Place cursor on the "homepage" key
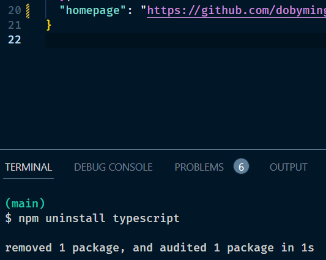The height and width of the screenshot is (260, 326). (93, 10)
